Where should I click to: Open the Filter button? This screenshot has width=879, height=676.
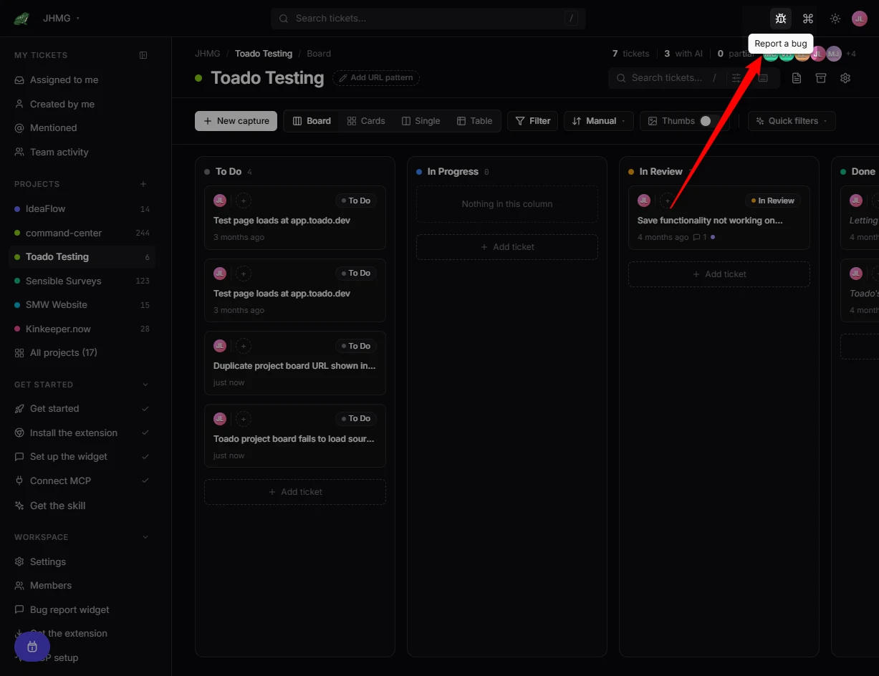[532, 121]
